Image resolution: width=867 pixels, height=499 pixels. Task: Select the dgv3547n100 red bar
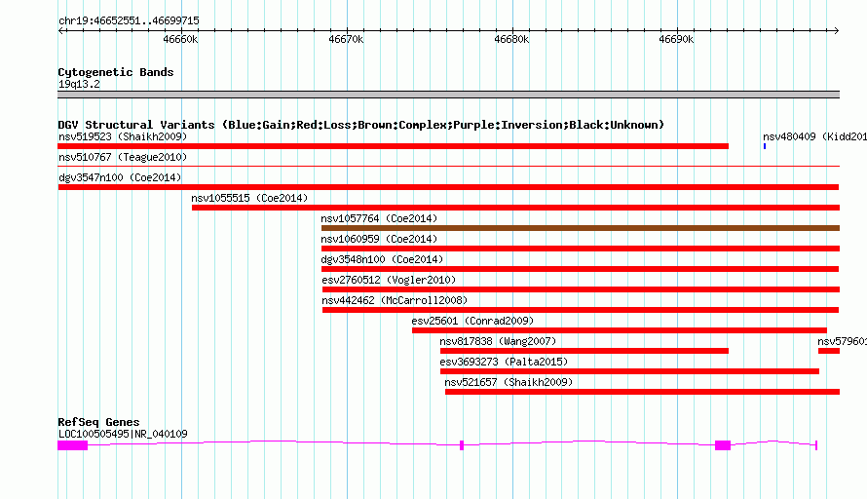pos(448,187)
